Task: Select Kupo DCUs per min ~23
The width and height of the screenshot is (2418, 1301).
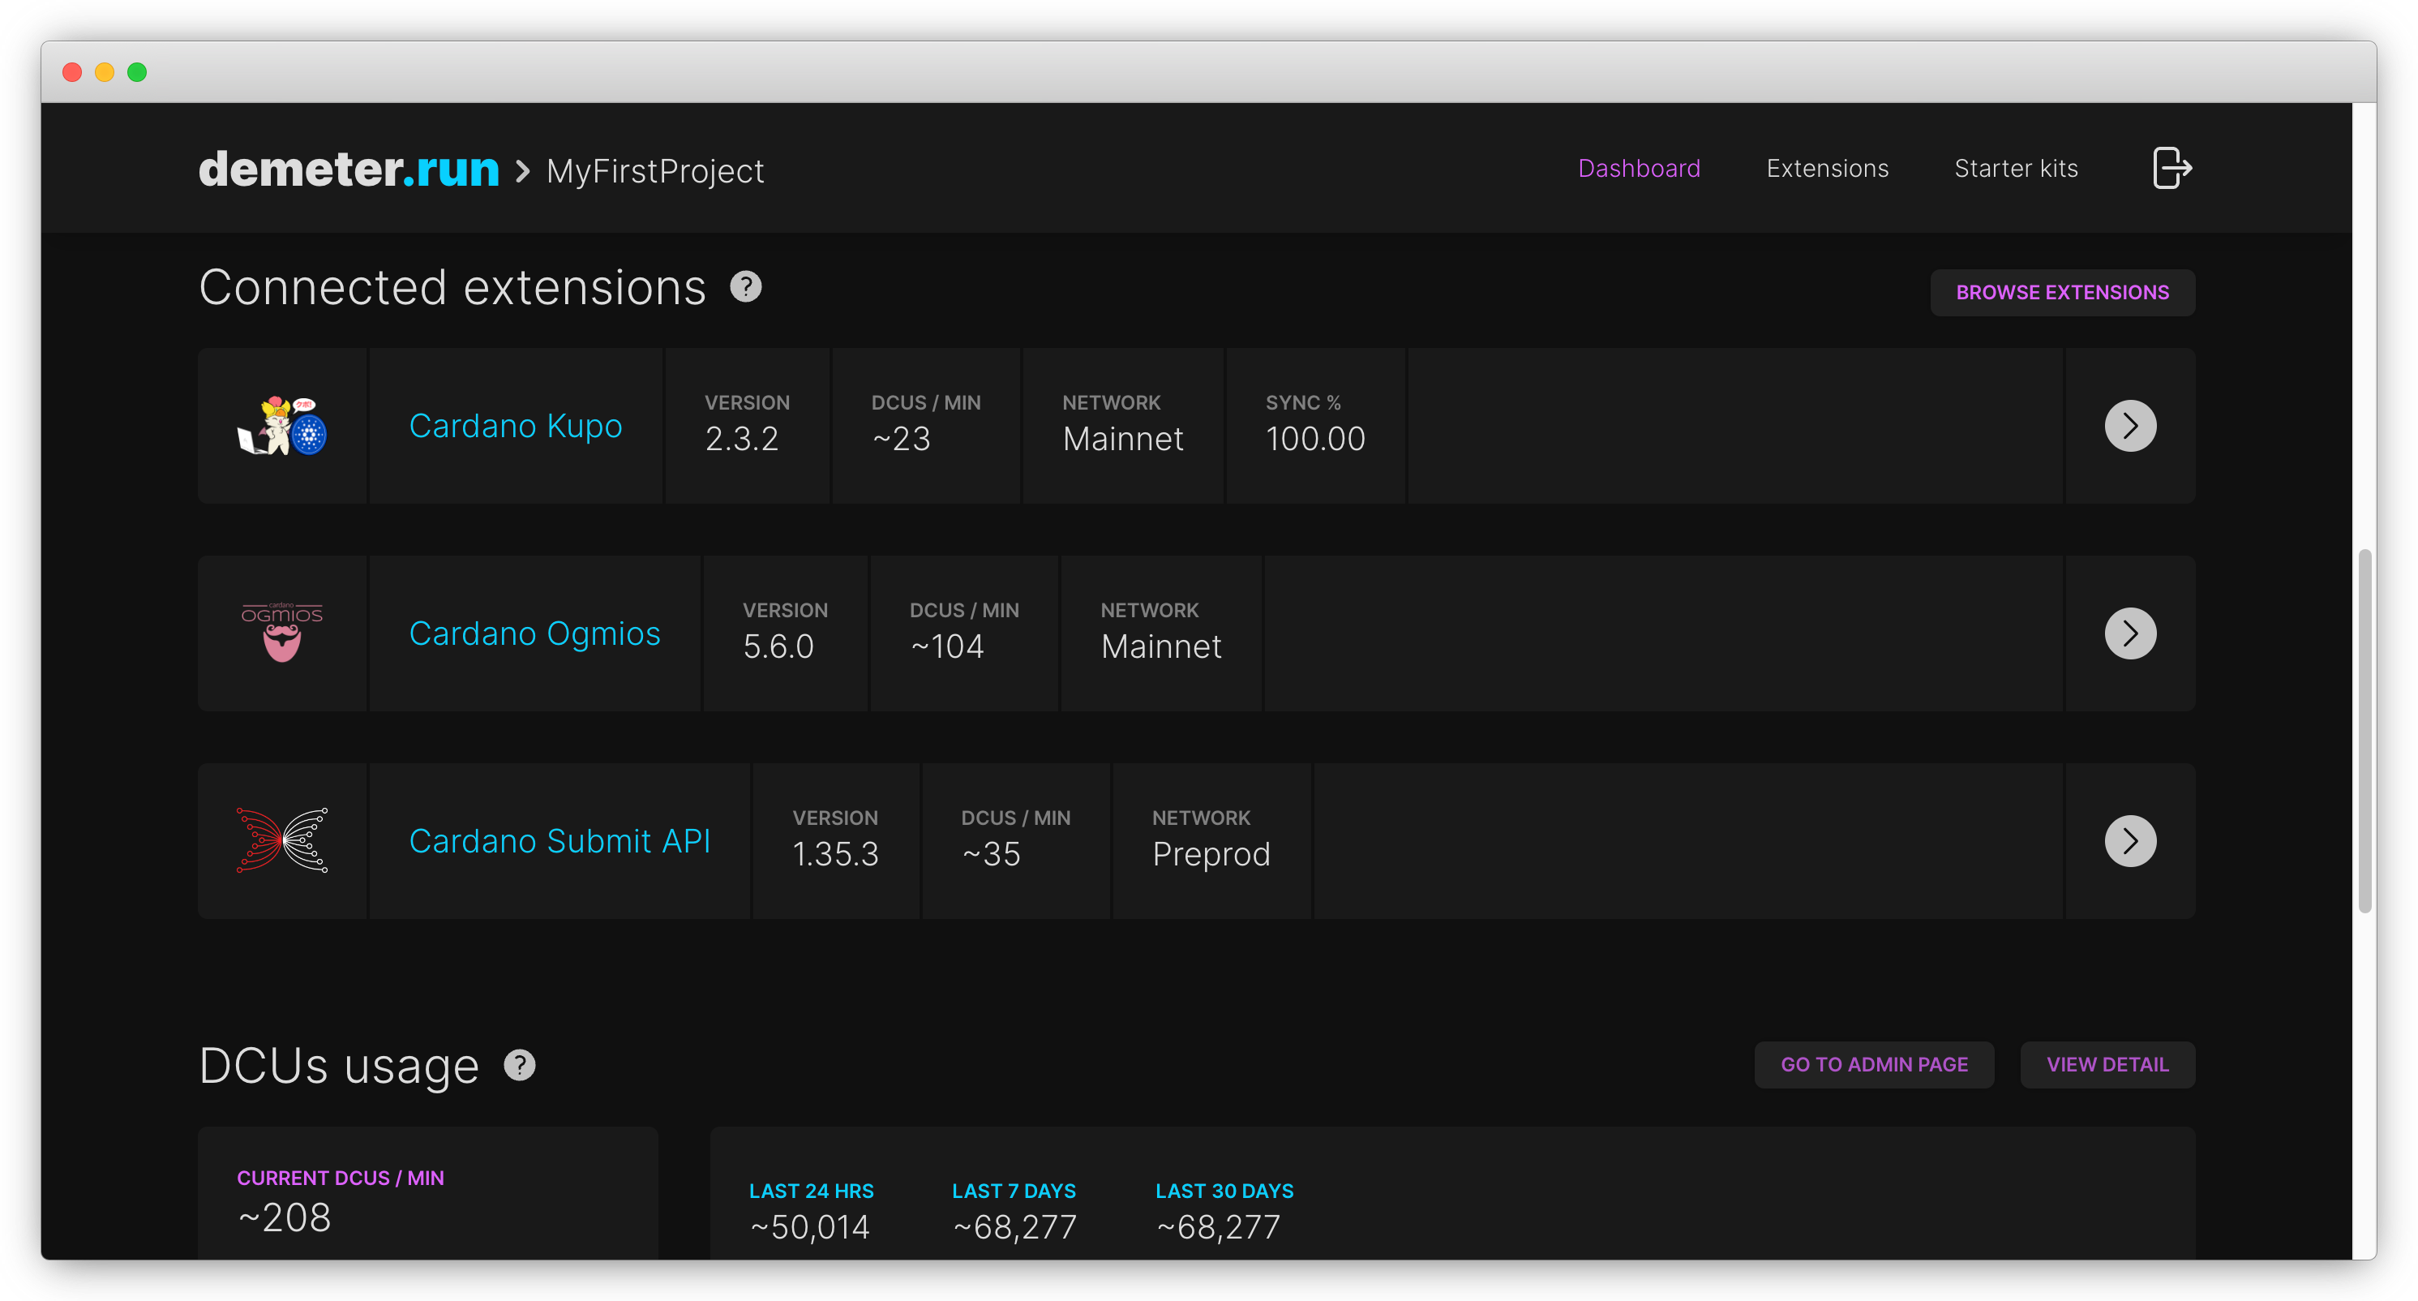Action: [901, 440]
